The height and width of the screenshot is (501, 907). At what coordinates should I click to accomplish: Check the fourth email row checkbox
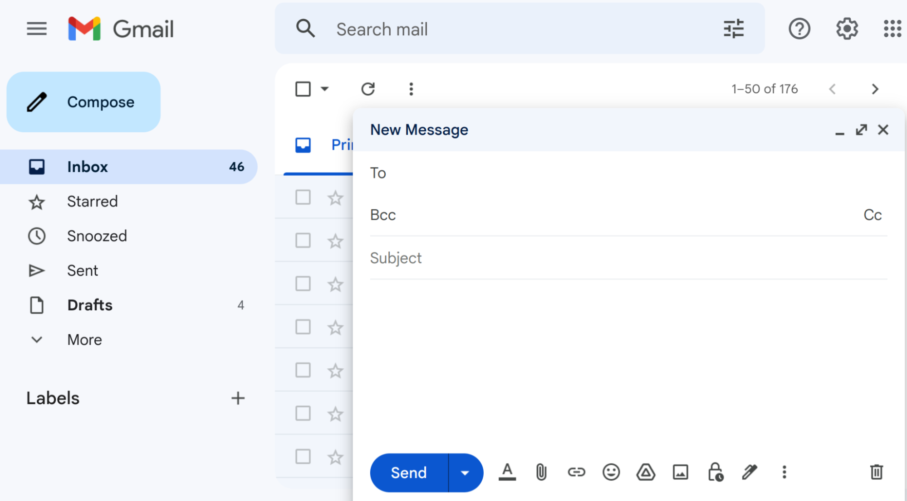pos(303,327)
